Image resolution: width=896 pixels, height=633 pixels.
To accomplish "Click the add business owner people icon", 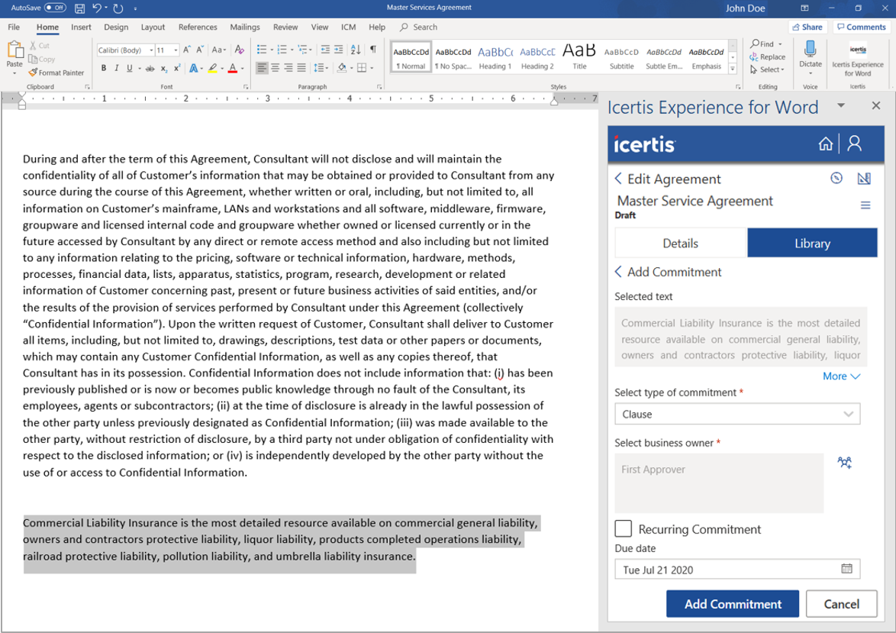I will (x=844, y=463).
